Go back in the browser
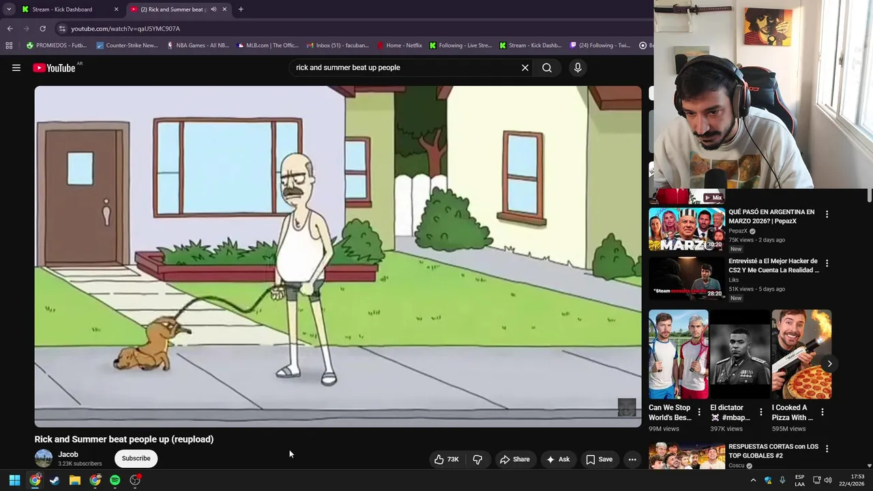873x491 pixels. coord(10,29)
